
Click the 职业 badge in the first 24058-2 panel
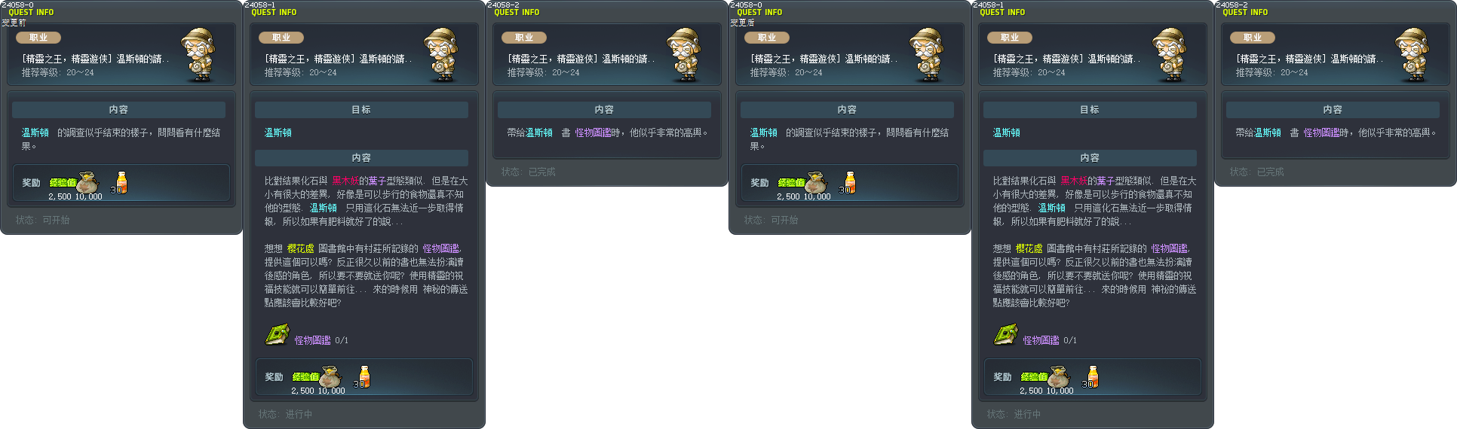pyautogui.click(x=524, y=38)
